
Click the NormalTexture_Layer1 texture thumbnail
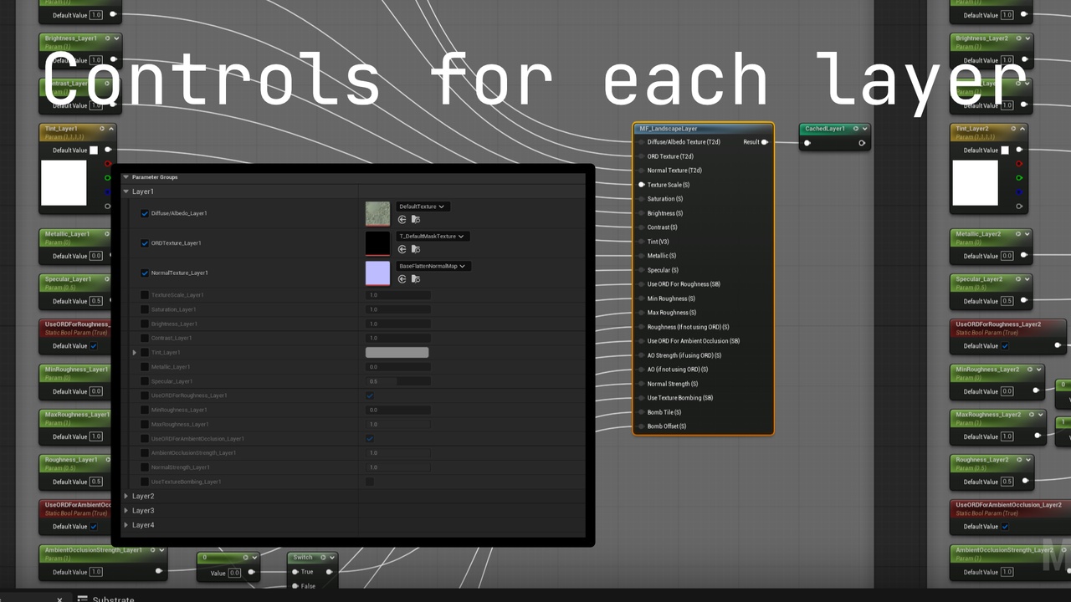378,273
